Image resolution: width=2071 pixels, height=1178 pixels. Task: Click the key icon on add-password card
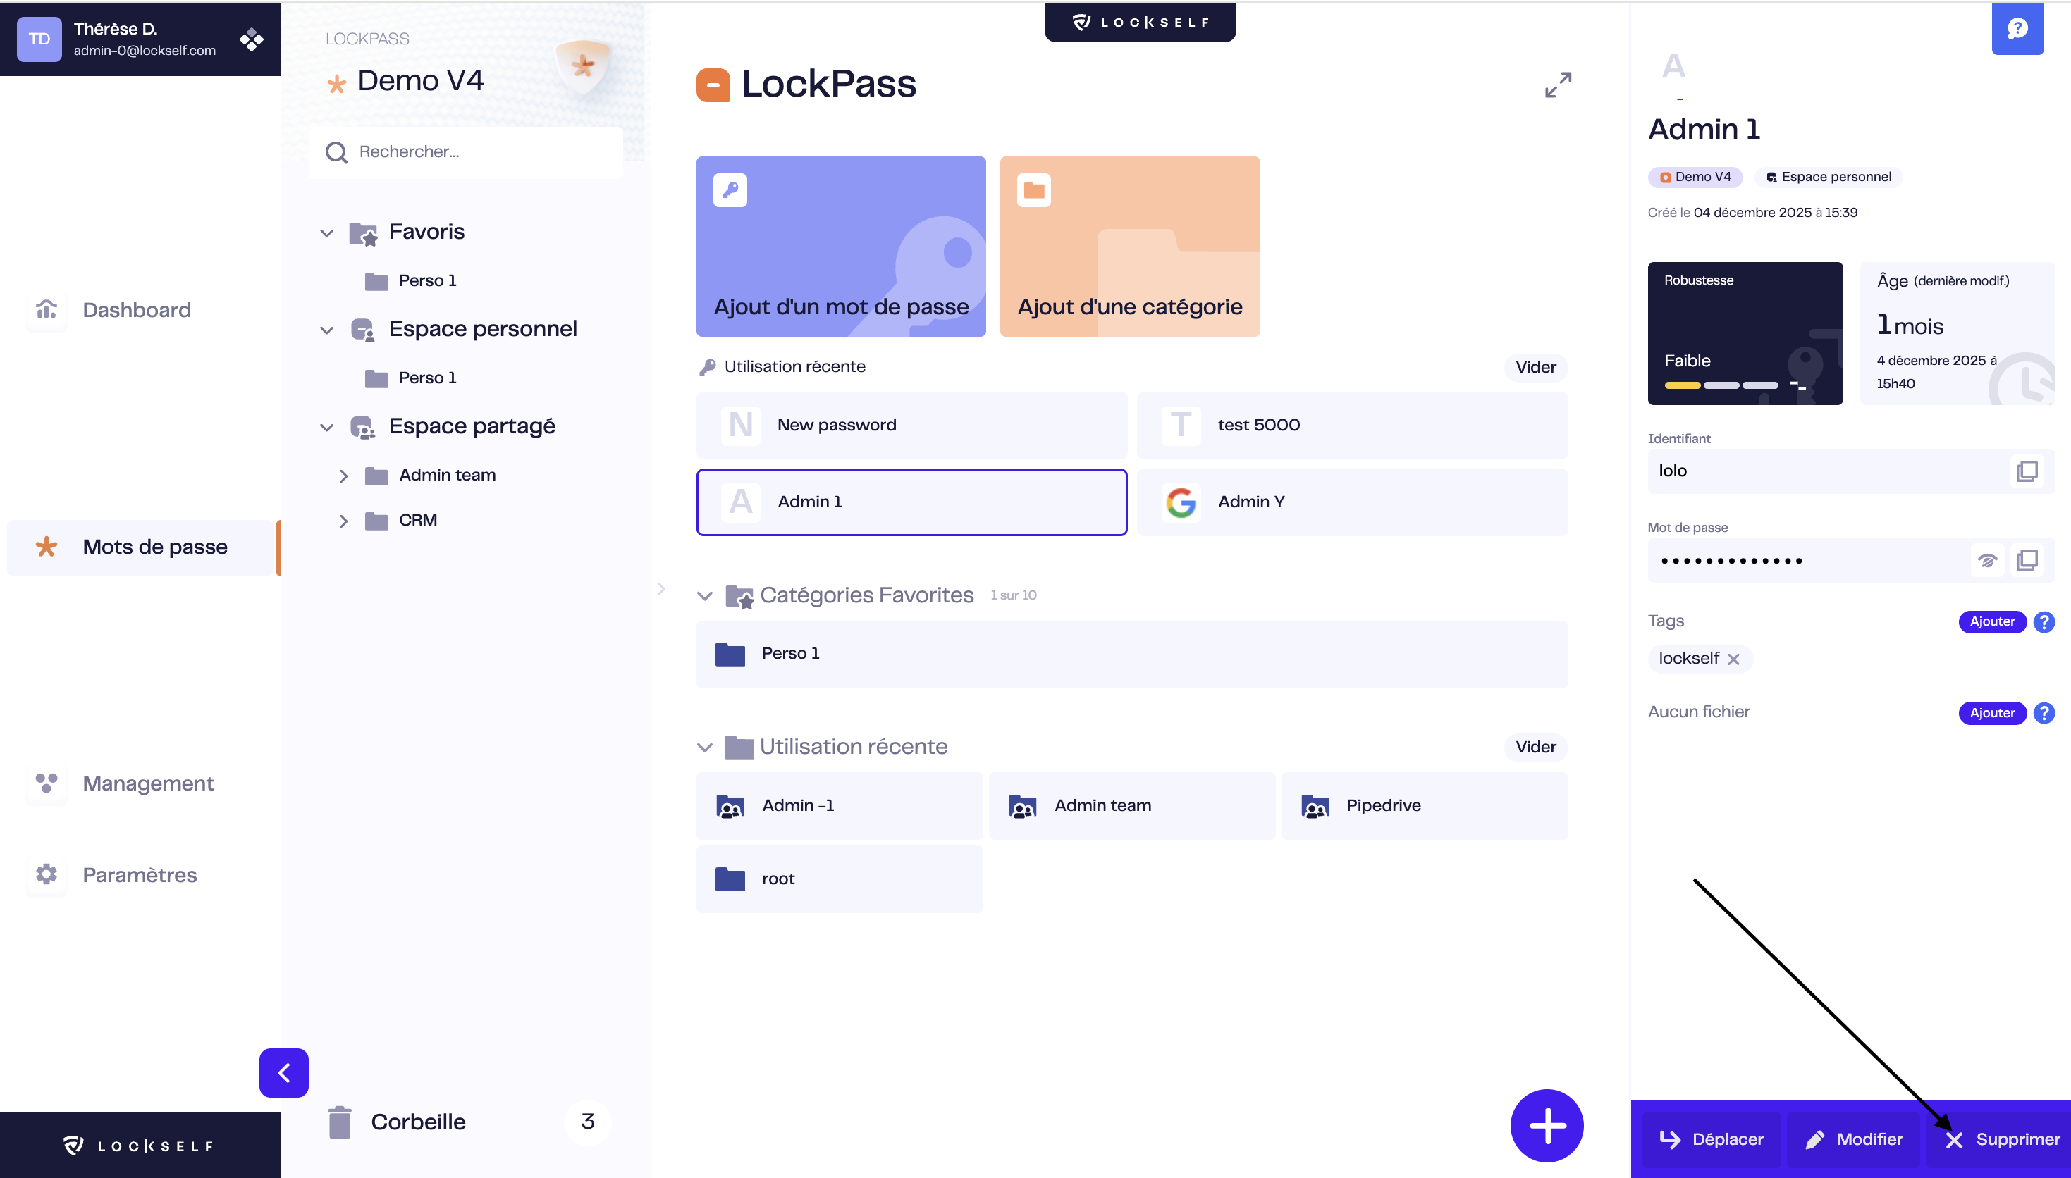point(730,190)
